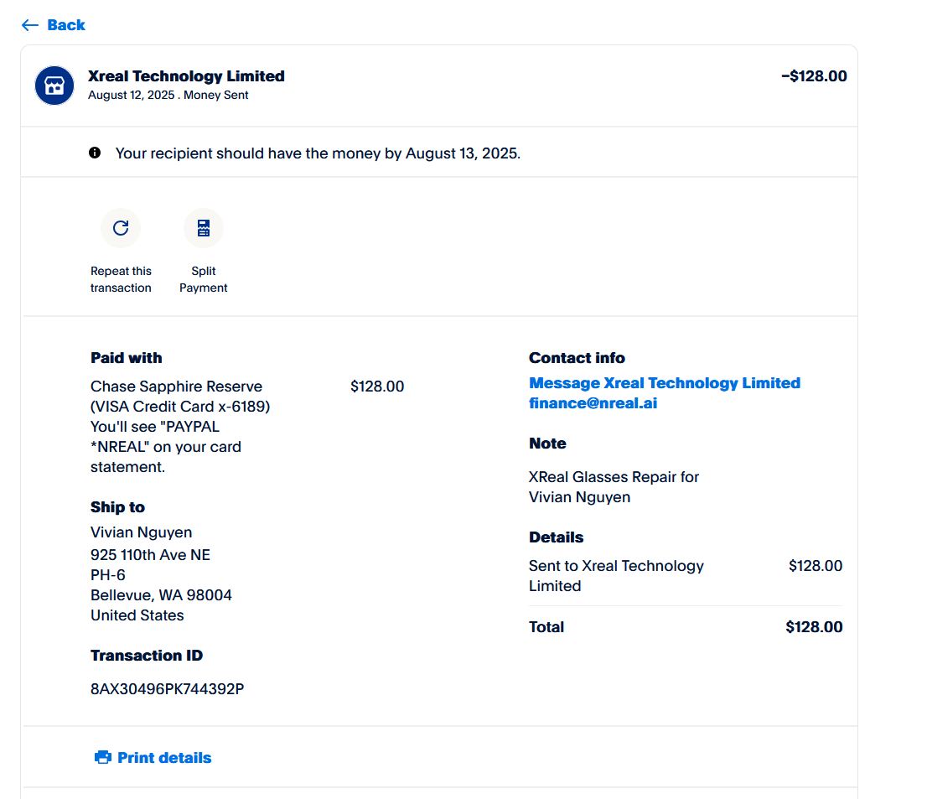Click the XReal Glasses Repair note text

[x=614, y=477]
